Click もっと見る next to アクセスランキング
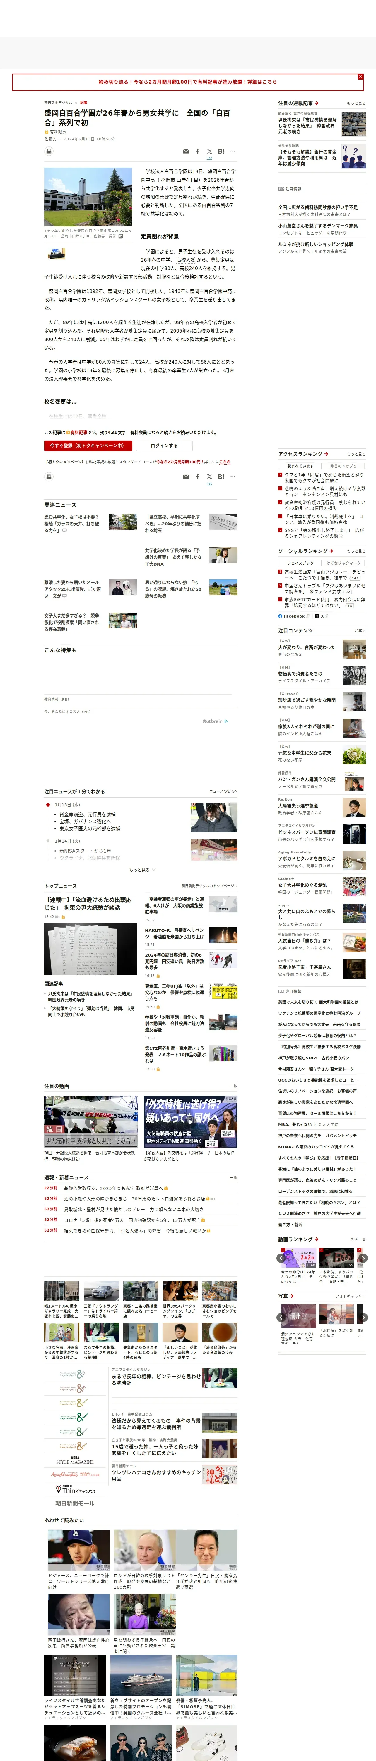 tap(356, 455)
